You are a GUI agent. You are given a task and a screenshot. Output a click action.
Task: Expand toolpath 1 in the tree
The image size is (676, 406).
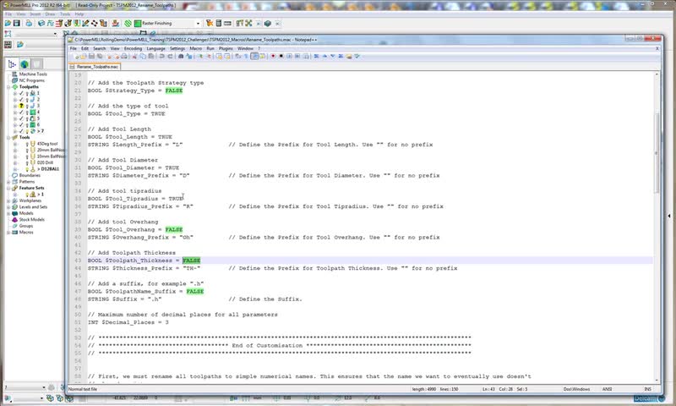click(x=15, y=93)
